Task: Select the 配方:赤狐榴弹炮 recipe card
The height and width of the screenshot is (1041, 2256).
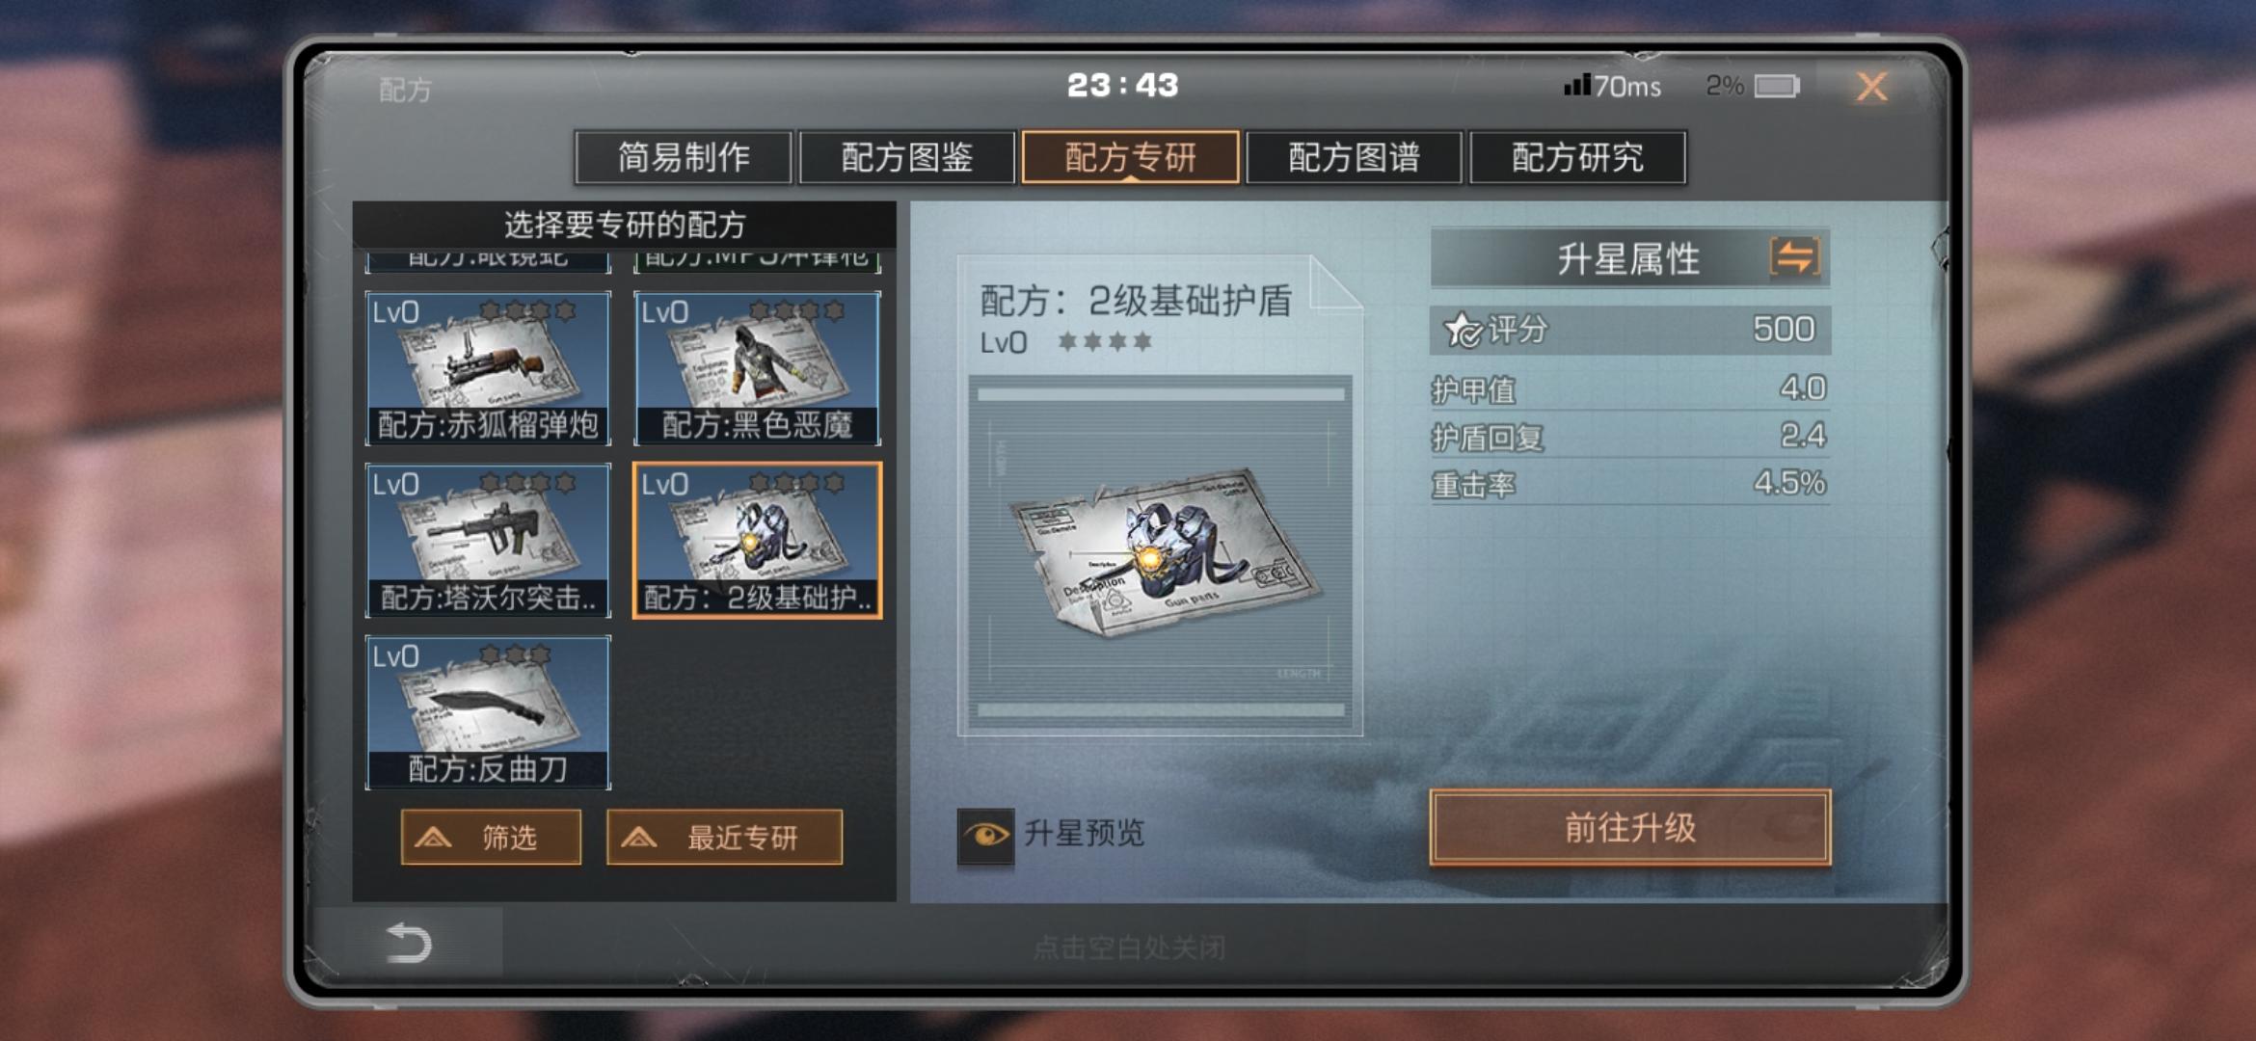Action: (x=488, y=368)
